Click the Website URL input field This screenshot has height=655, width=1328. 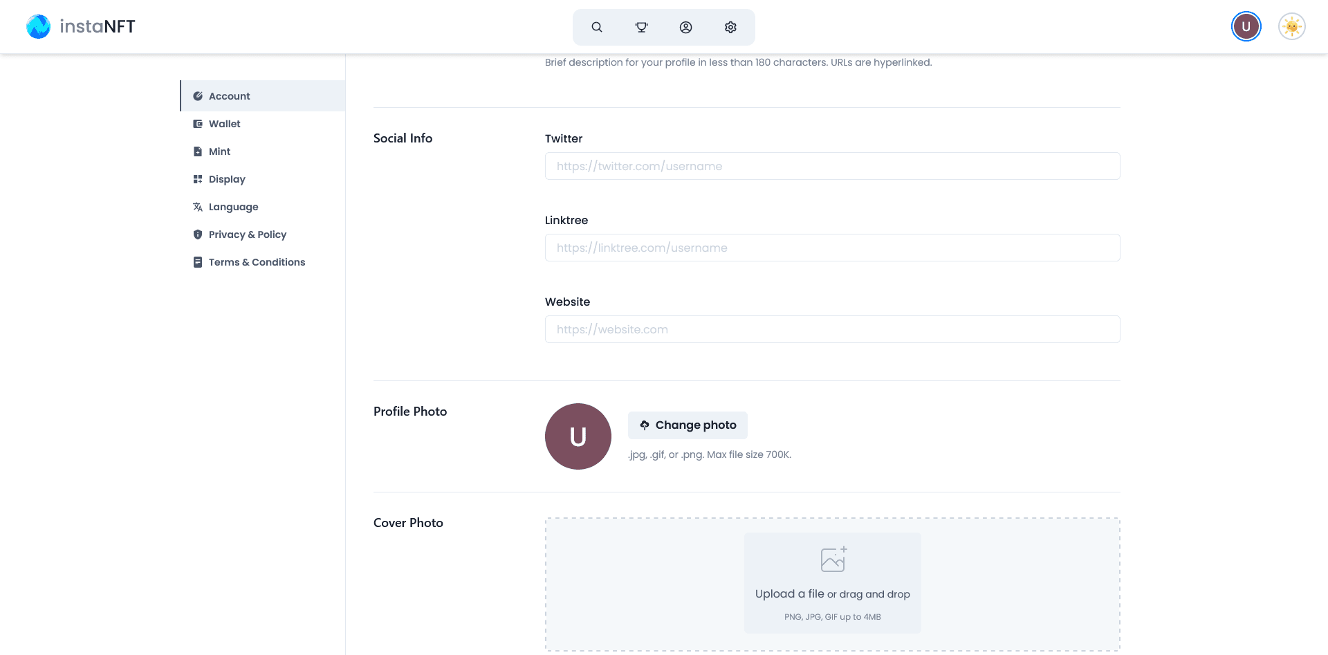832,329
